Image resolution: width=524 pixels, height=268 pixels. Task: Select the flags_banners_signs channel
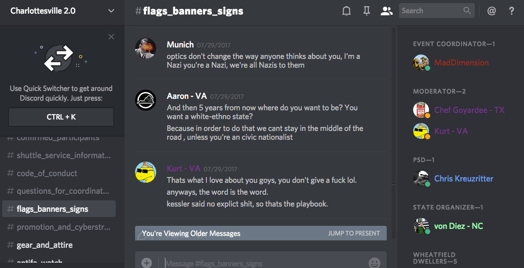52,209
